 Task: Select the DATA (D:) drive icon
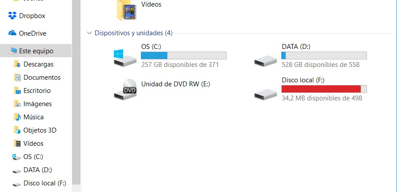265,61
